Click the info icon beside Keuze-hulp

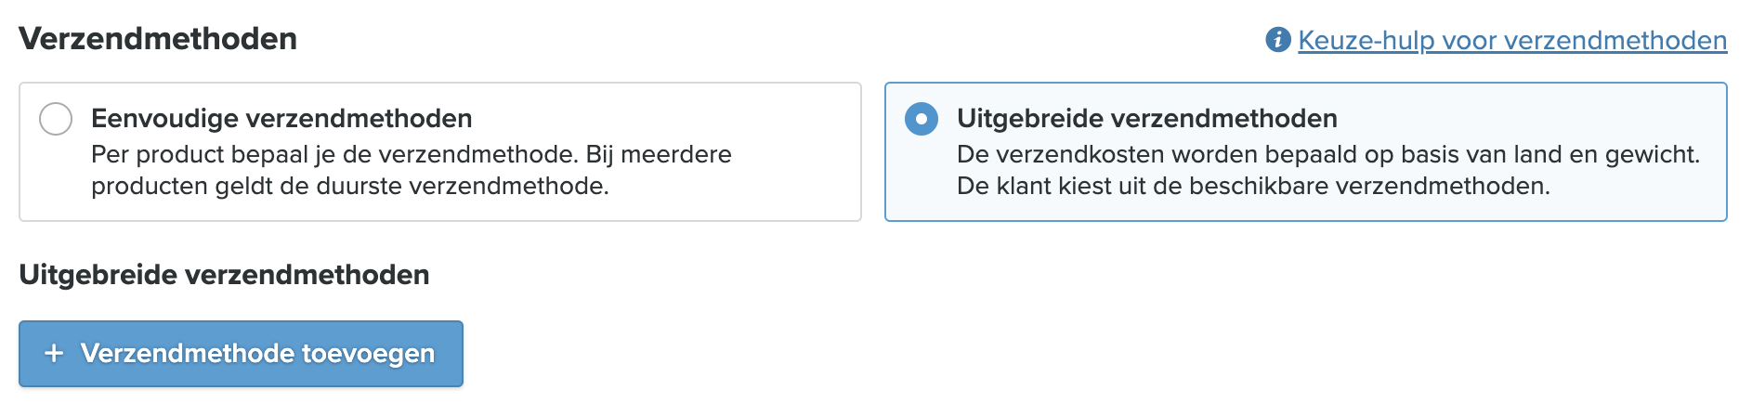point(1278,40)
